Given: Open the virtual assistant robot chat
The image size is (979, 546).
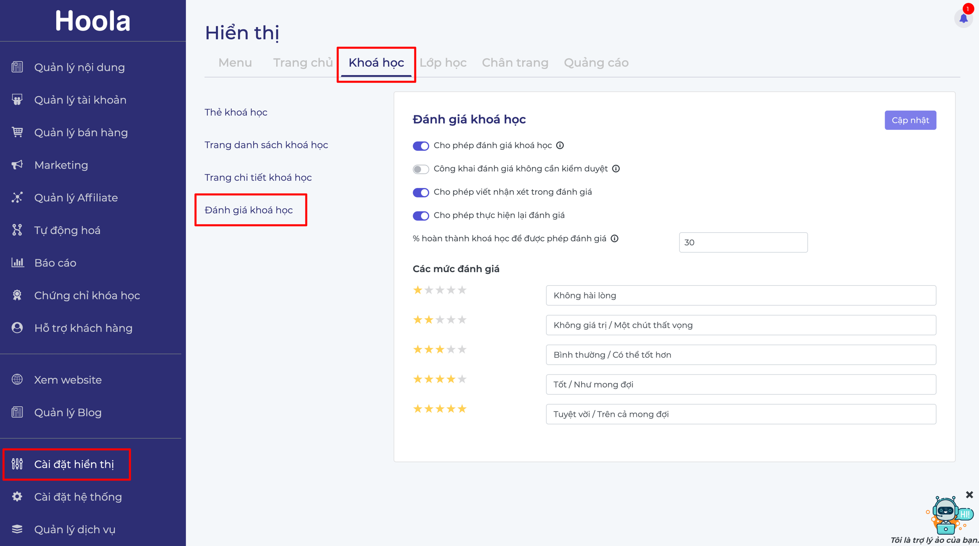Looking at the screenshot, I should coord(949,515).
